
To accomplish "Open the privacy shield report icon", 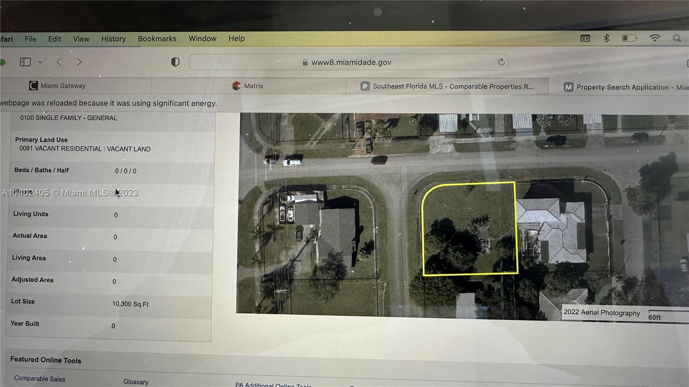I will [175, 62].
